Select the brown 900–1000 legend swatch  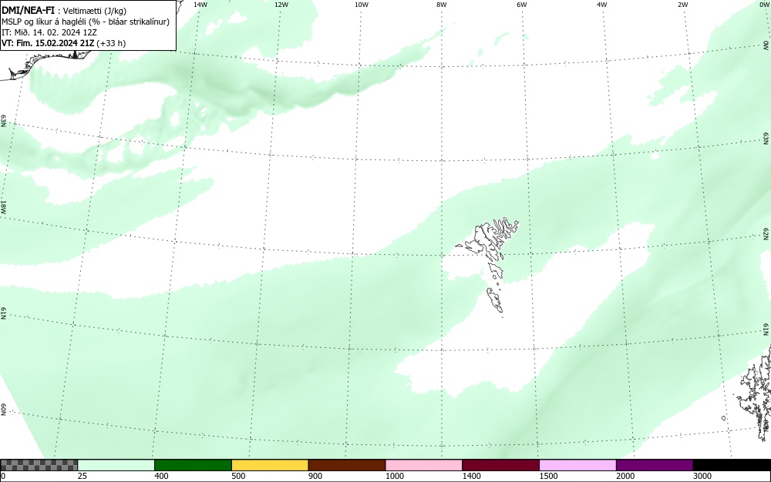click(x=347, y=465)
